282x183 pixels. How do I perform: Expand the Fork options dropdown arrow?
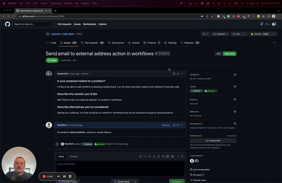244,34
